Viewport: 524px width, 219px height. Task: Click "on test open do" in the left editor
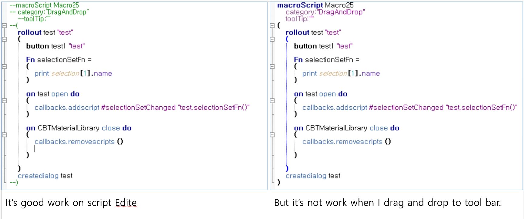tap(53, 94)
